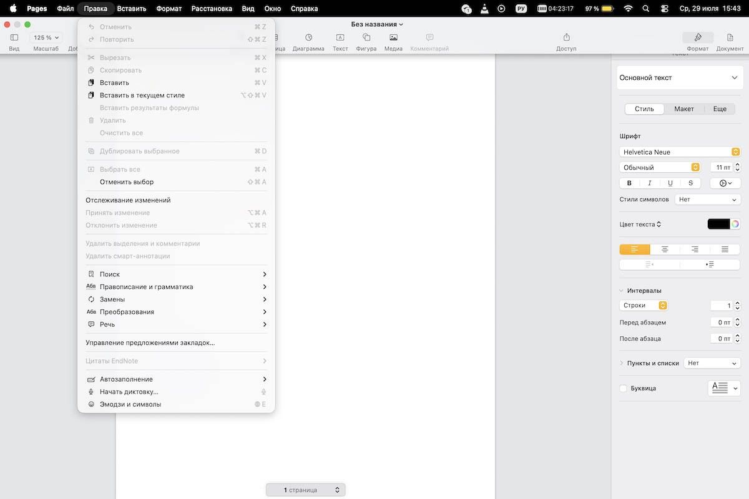Enable the Буквица drop cap checkbox
Viewport: 749px width, 499px height.
(623, 389)
